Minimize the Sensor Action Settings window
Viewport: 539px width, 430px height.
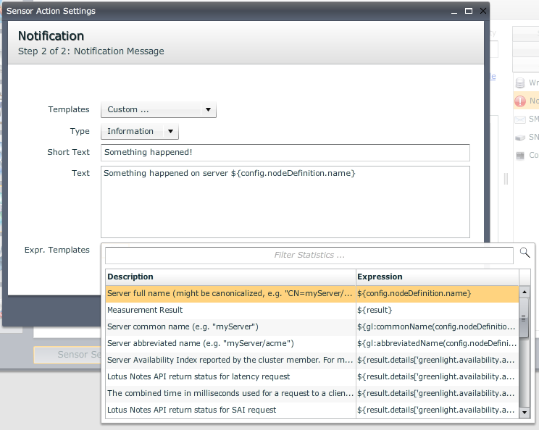(455, 12)
